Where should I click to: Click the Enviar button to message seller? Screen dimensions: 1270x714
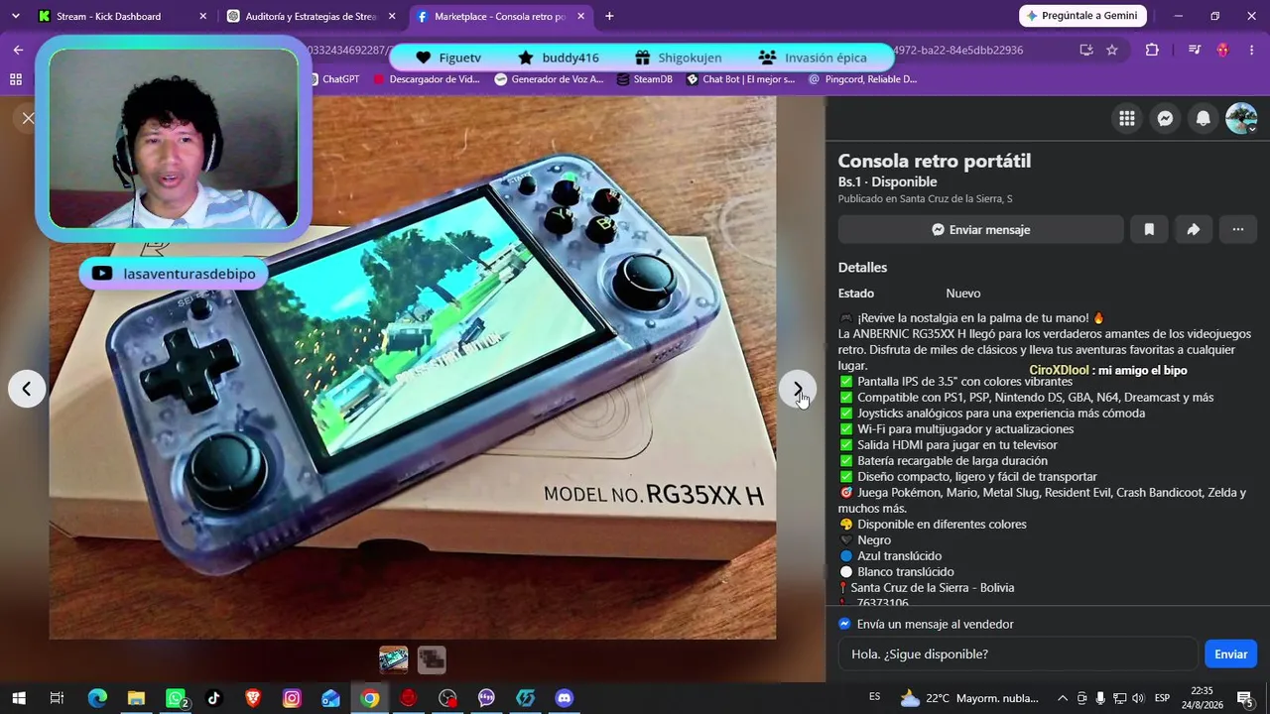tap(1230, 654)
